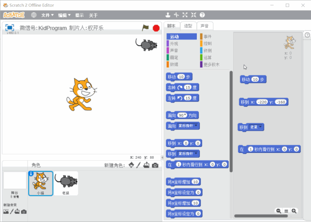
Task: Upload backdrop from file
Action: coord(17,211)
